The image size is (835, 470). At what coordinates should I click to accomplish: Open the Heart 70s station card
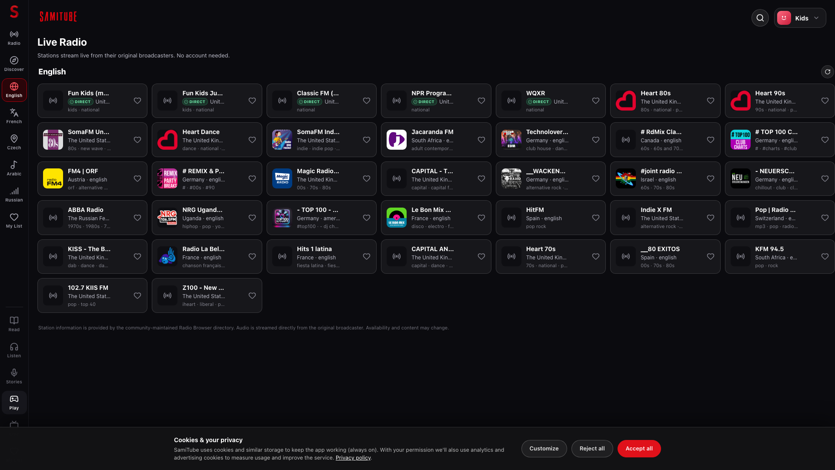(x=551, y=256)
